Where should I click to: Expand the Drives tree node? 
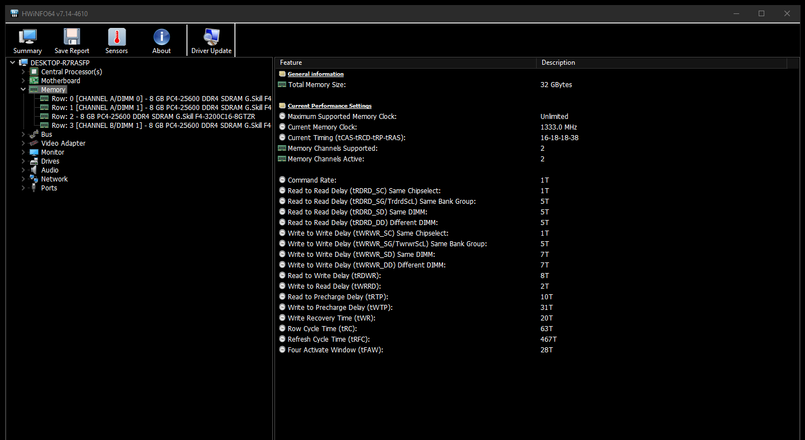23,161
